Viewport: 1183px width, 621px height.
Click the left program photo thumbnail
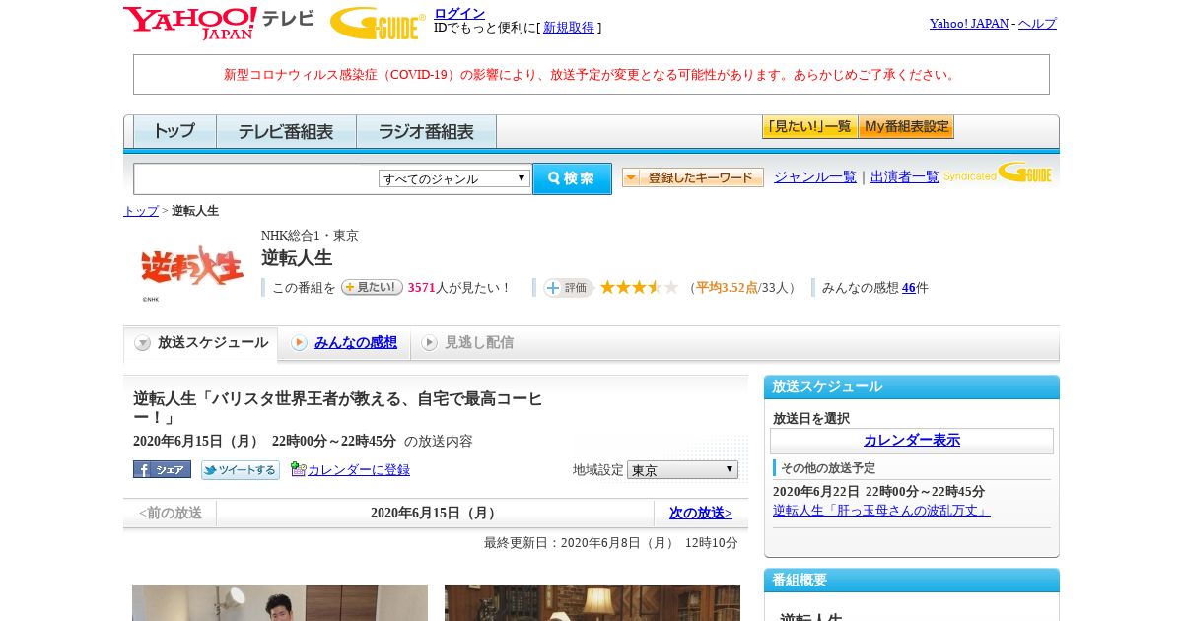point(280,602)
